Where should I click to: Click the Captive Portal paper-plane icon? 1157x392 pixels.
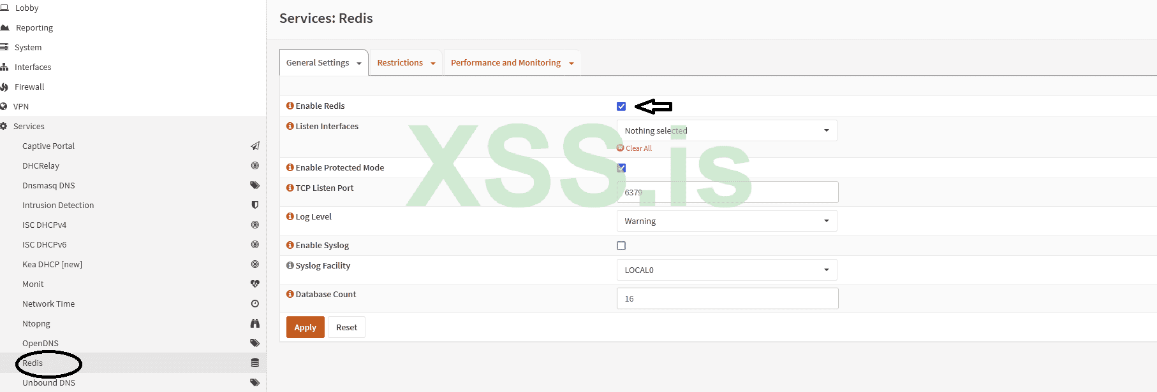[x=255, y=146]
